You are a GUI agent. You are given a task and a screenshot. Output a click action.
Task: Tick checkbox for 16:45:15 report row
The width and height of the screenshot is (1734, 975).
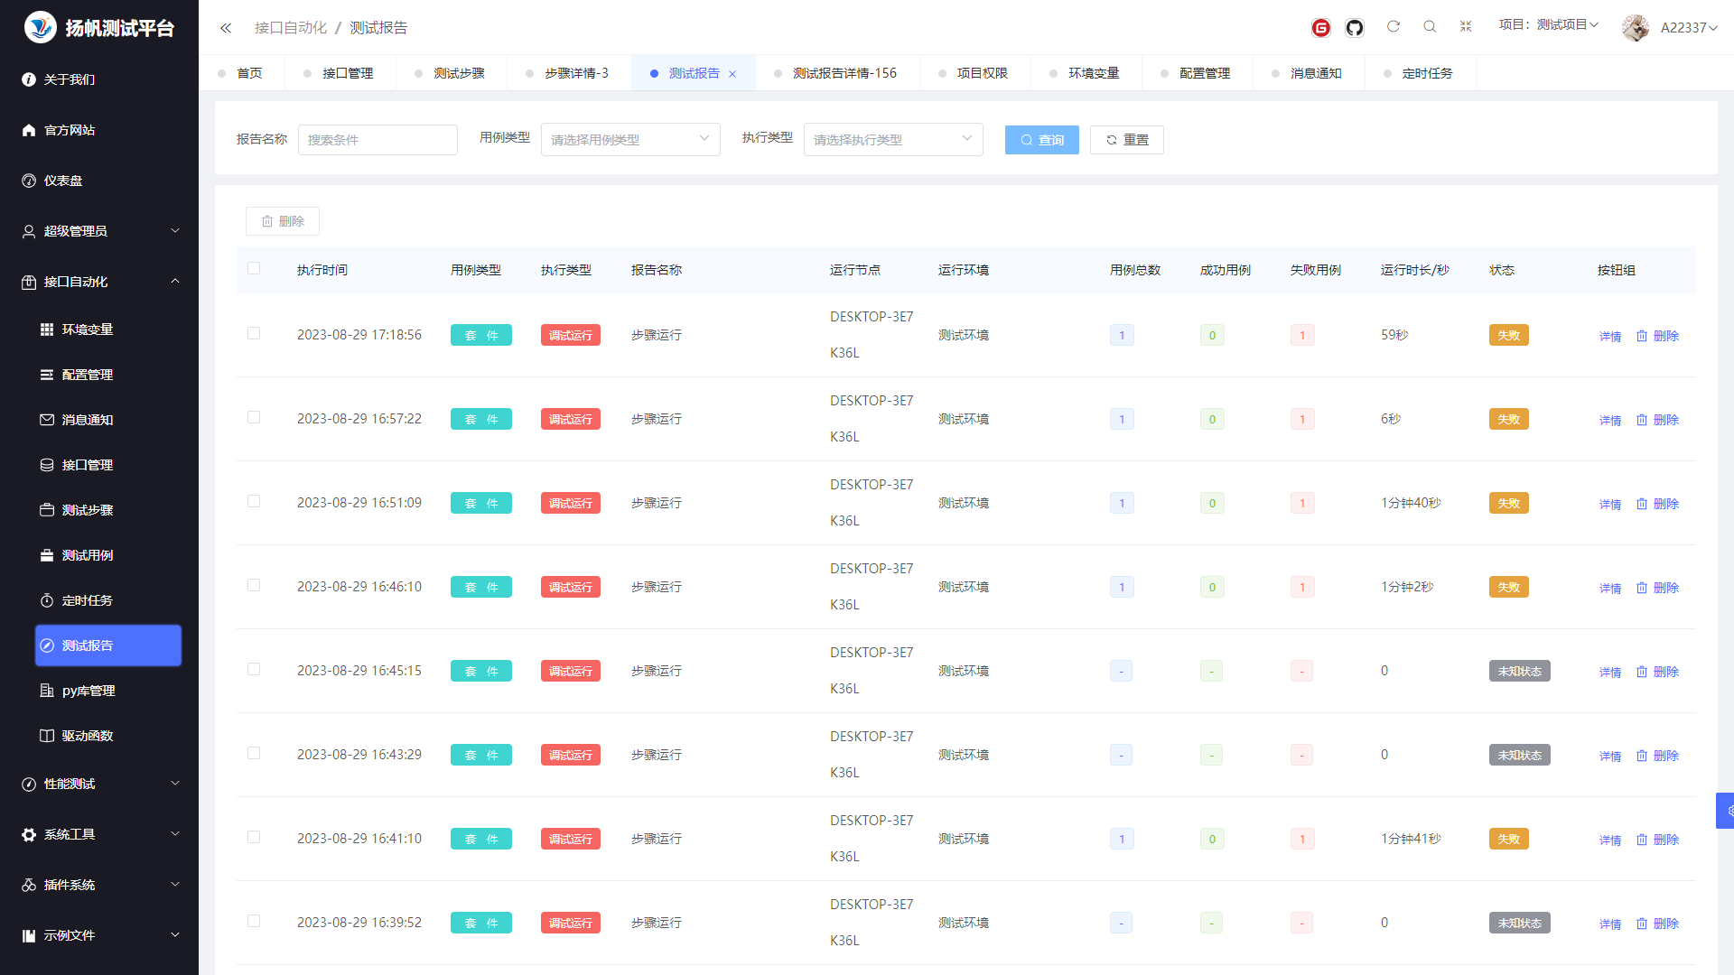(254, 669)
